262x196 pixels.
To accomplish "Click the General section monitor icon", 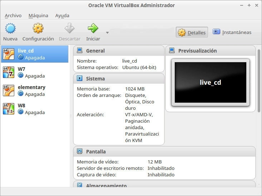I will [x=80, y=50].
